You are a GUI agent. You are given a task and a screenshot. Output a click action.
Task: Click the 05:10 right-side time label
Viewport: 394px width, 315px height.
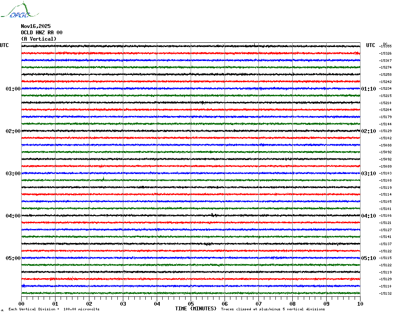pos(369,258)
